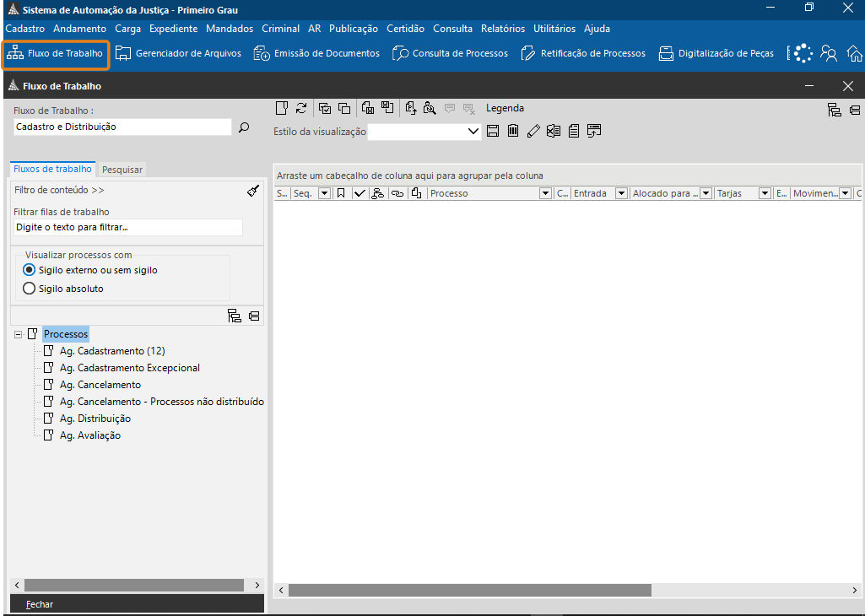Click the Fluxo de Trabalho input field
The height and width of the screenshot is (616, 865).
pos(122,127)
